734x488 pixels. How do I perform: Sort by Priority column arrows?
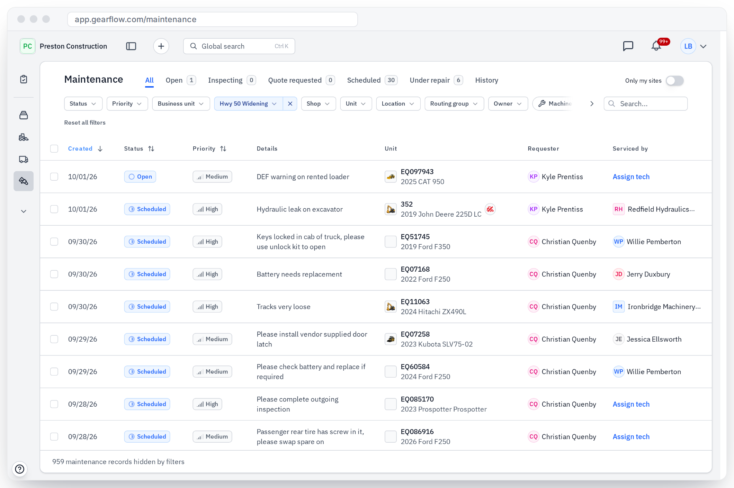coord(223,148)
